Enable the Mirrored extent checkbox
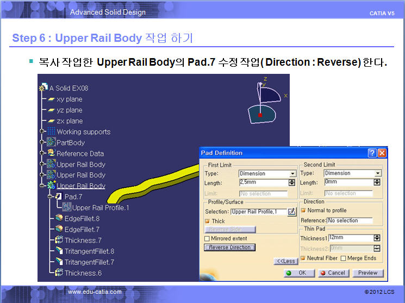Screen dimensions: 405x303 (207, 238)
